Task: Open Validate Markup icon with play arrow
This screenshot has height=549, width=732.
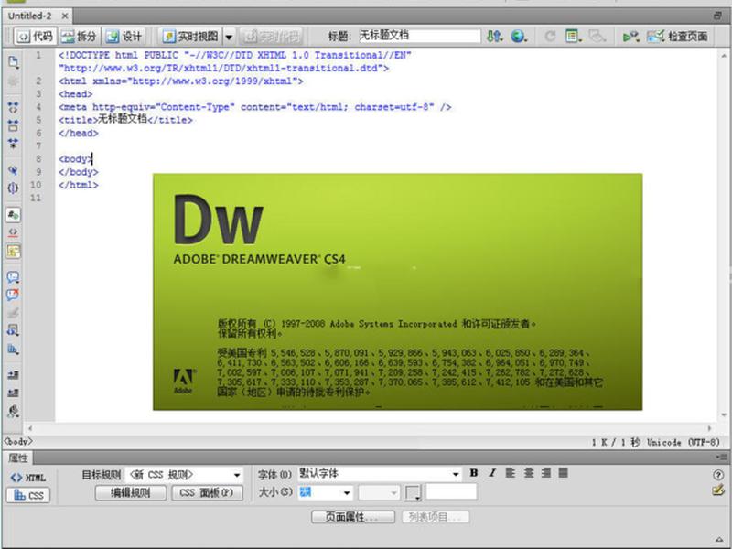Action: pos(630,36)
